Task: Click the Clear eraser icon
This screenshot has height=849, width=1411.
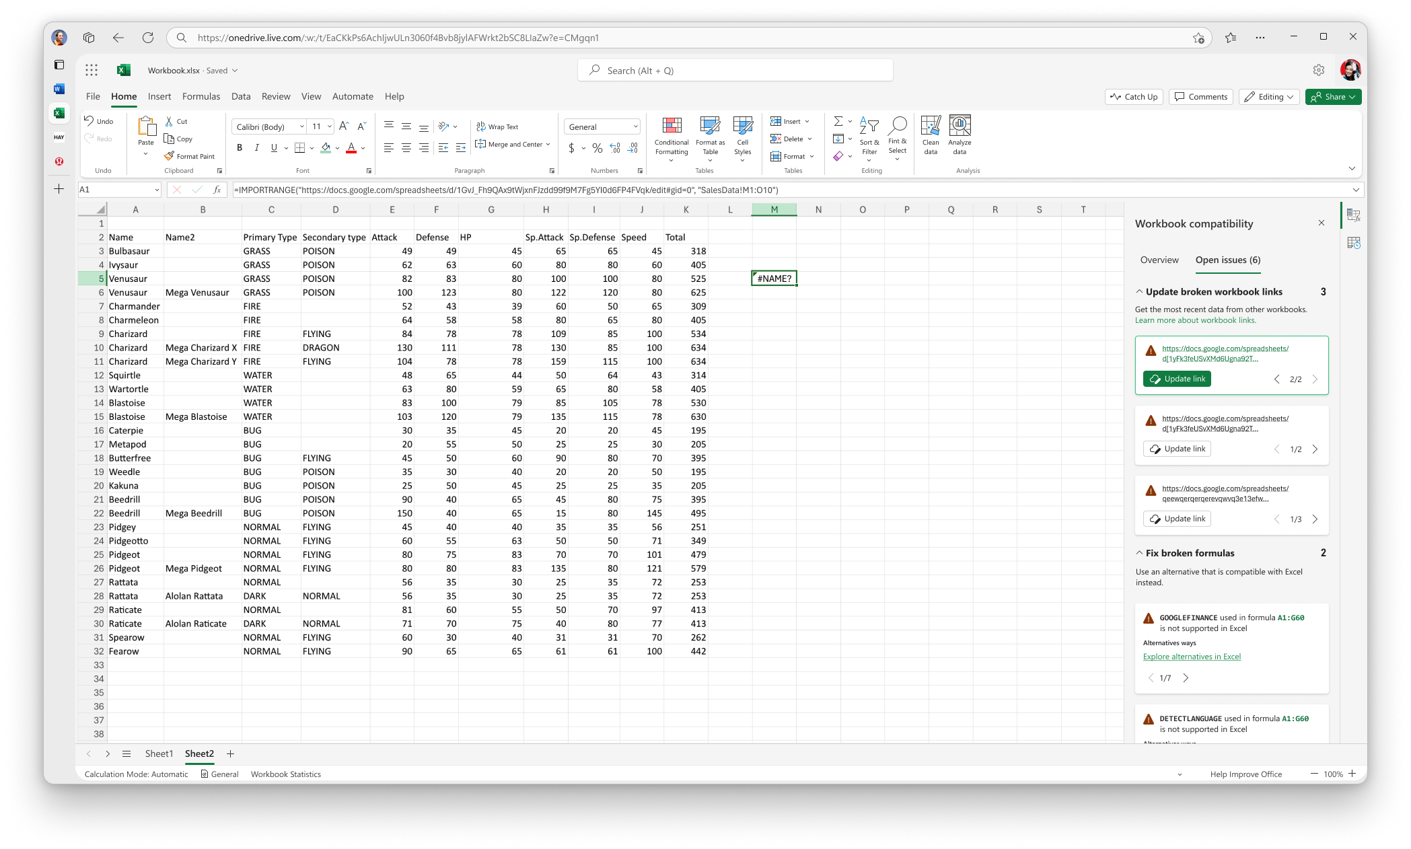Action: pyautogui.click(x=838, y=156)
